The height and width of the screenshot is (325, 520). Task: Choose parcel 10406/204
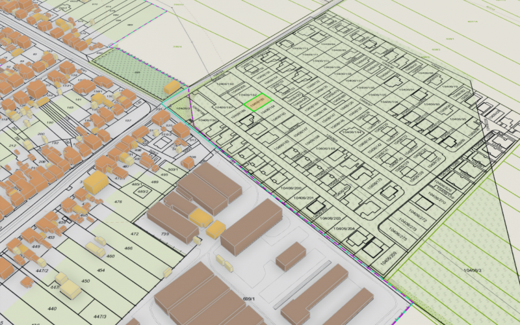tap(345, 228)
